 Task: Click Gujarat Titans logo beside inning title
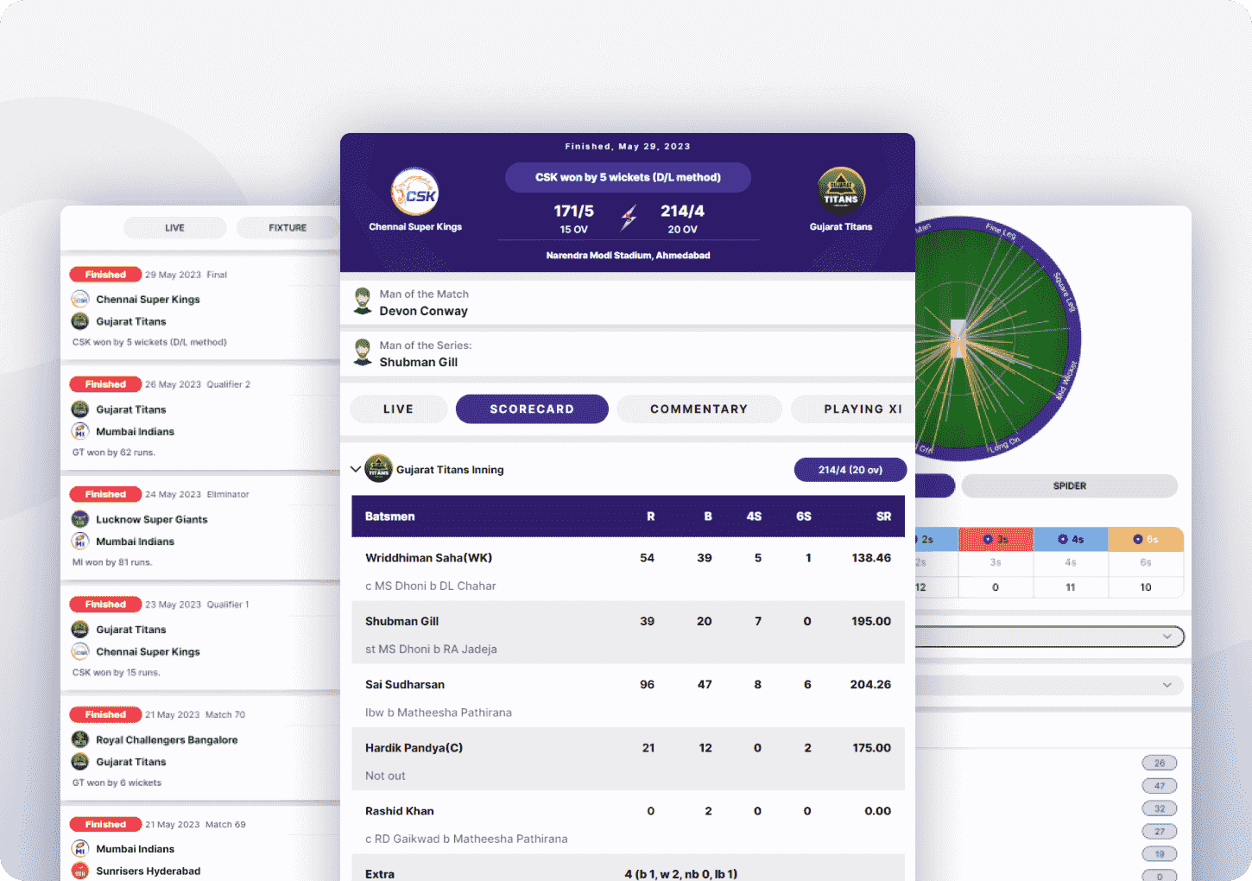(378, 469)
